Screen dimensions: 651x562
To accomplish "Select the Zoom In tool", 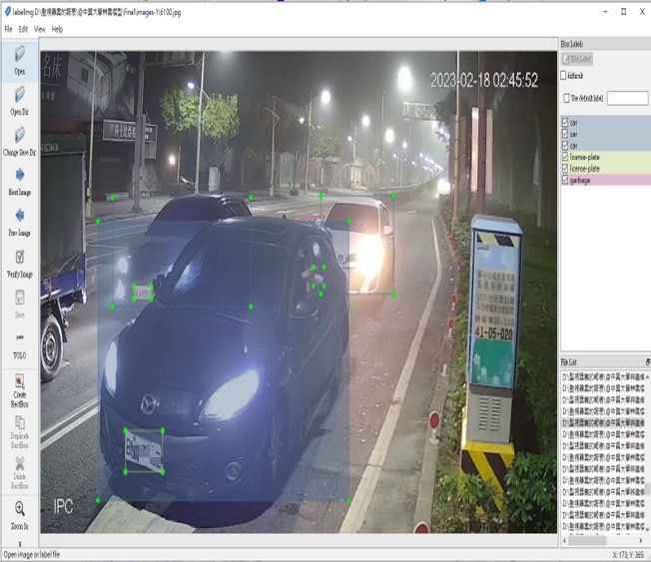I will coord(20,510).
